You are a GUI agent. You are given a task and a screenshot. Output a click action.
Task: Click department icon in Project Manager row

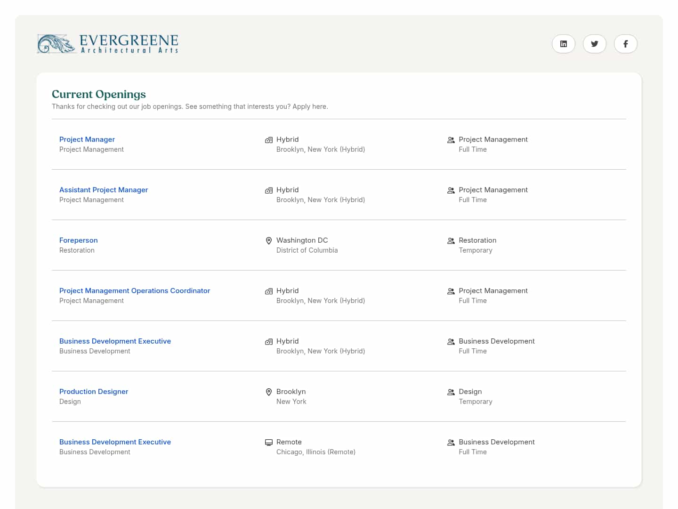(x=451, y=140)
